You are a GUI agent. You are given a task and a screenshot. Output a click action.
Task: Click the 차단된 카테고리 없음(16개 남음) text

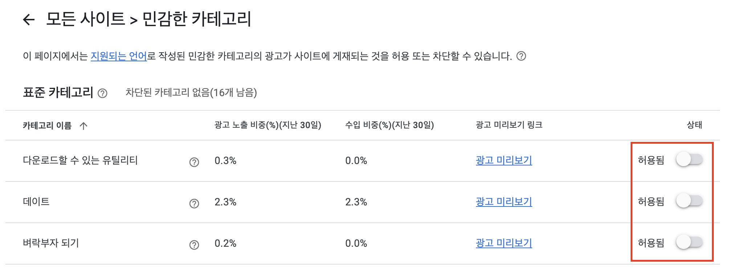[x=191, y=94]
